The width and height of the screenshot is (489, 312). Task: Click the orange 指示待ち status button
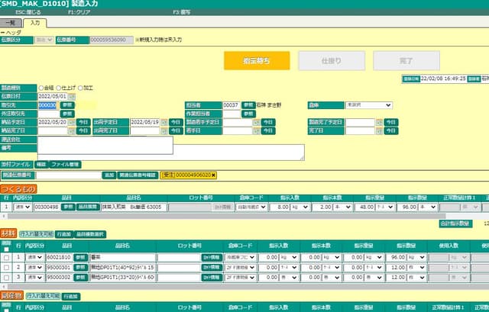click(x=257, y=61)
